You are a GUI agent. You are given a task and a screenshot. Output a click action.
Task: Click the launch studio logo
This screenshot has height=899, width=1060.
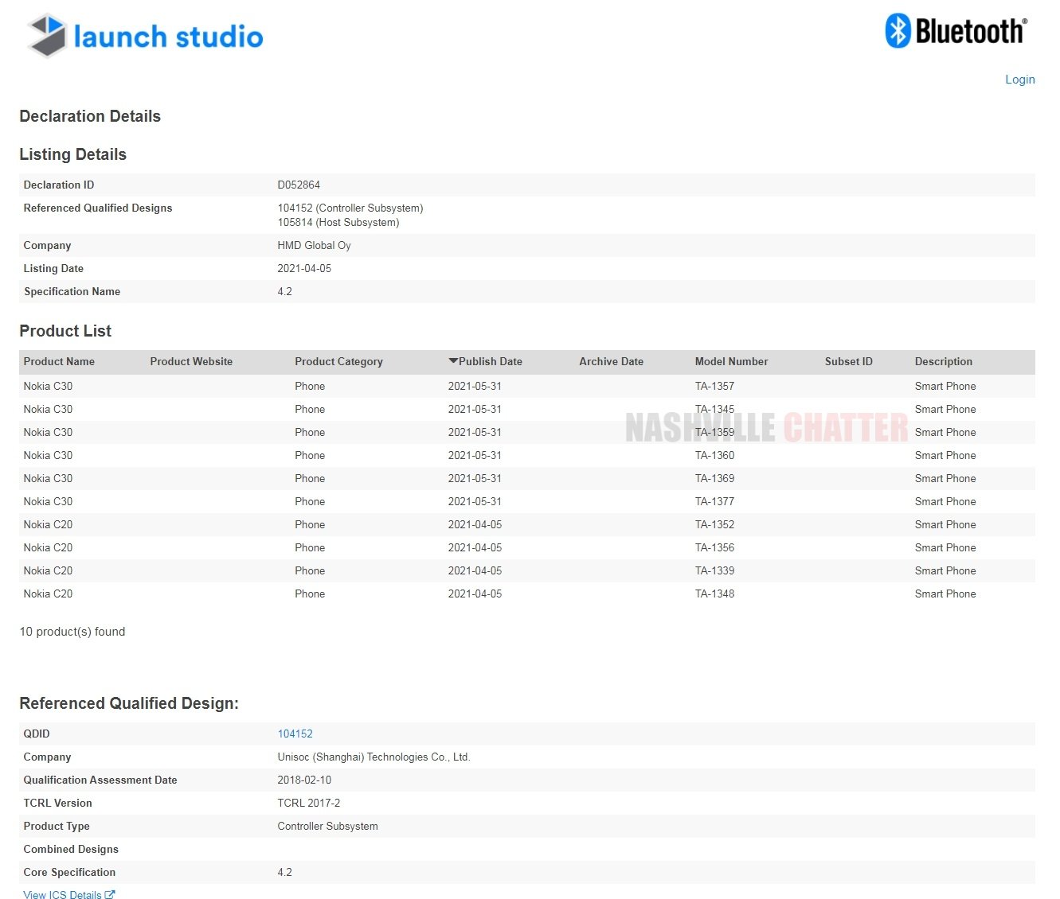(145, 37)
